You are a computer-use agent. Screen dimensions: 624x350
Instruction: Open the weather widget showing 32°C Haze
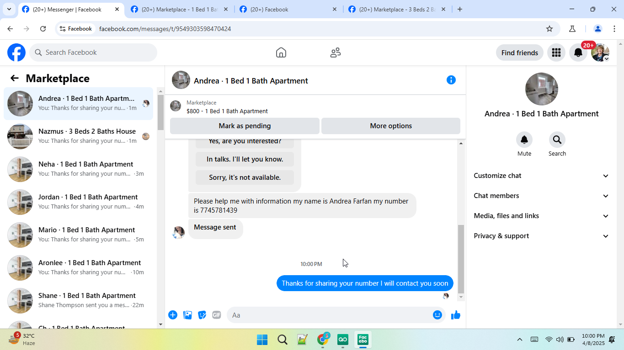22,339
